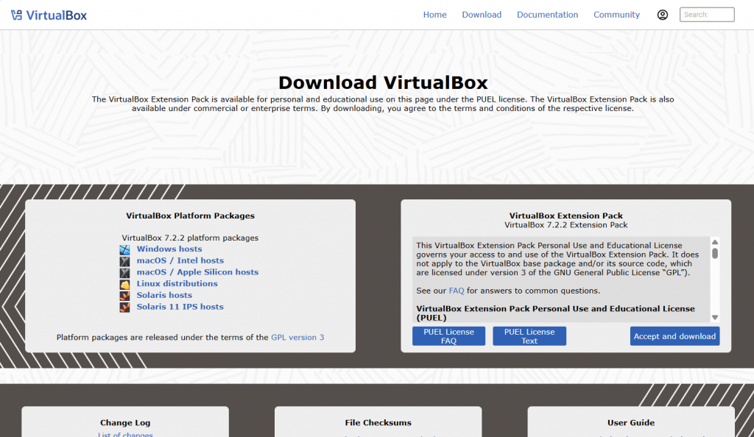Download the Solaris 11 IPS hosts package

[180, 306]
